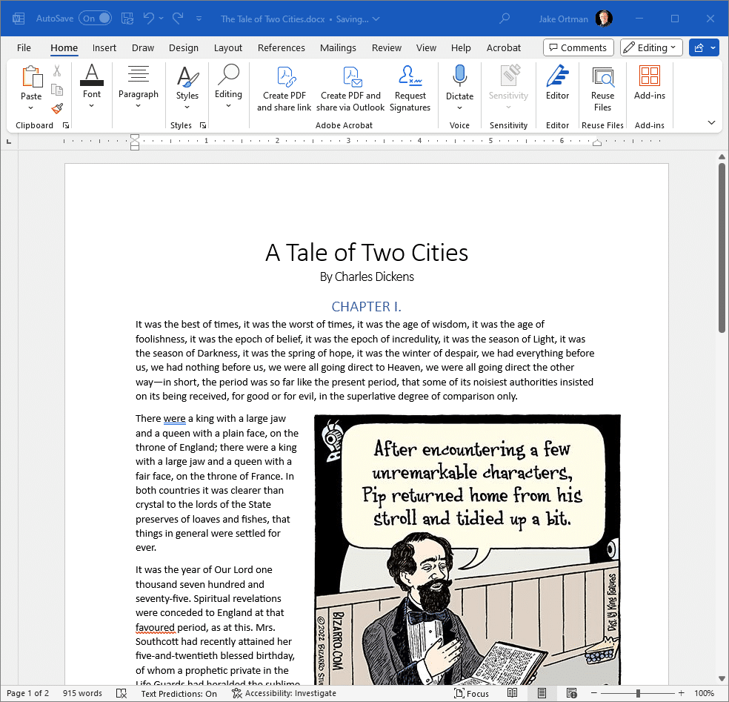Open the File menu
Viewport: 729px width, 702px height.
click(x=24, y=48)
